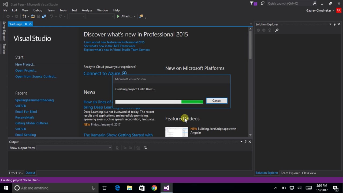
Task: Click the Find in Files toolbar icon
Action: point(141,16)
